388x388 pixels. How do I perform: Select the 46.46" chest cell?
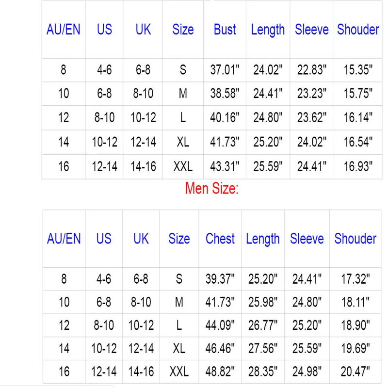(x=220, y=348)
